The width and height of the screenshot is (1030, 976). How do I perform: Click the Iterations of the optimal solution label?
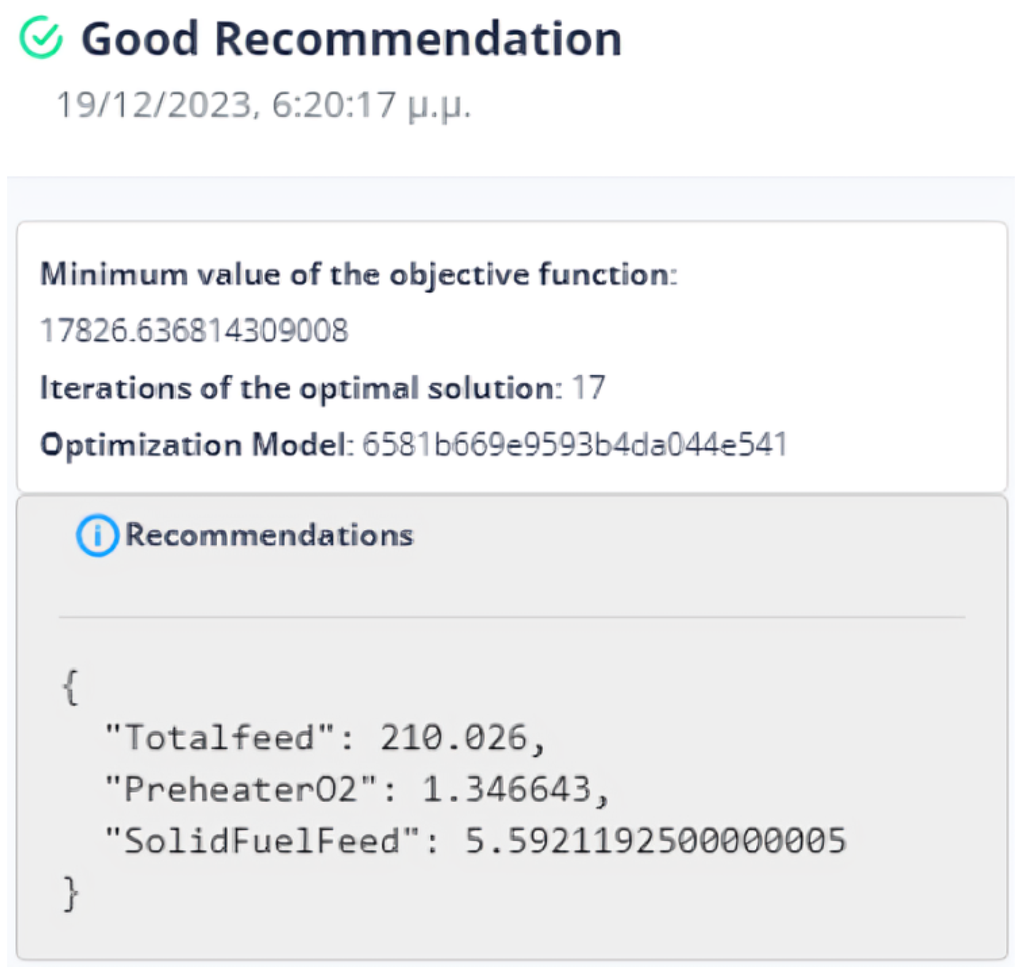tap(301, 388)
